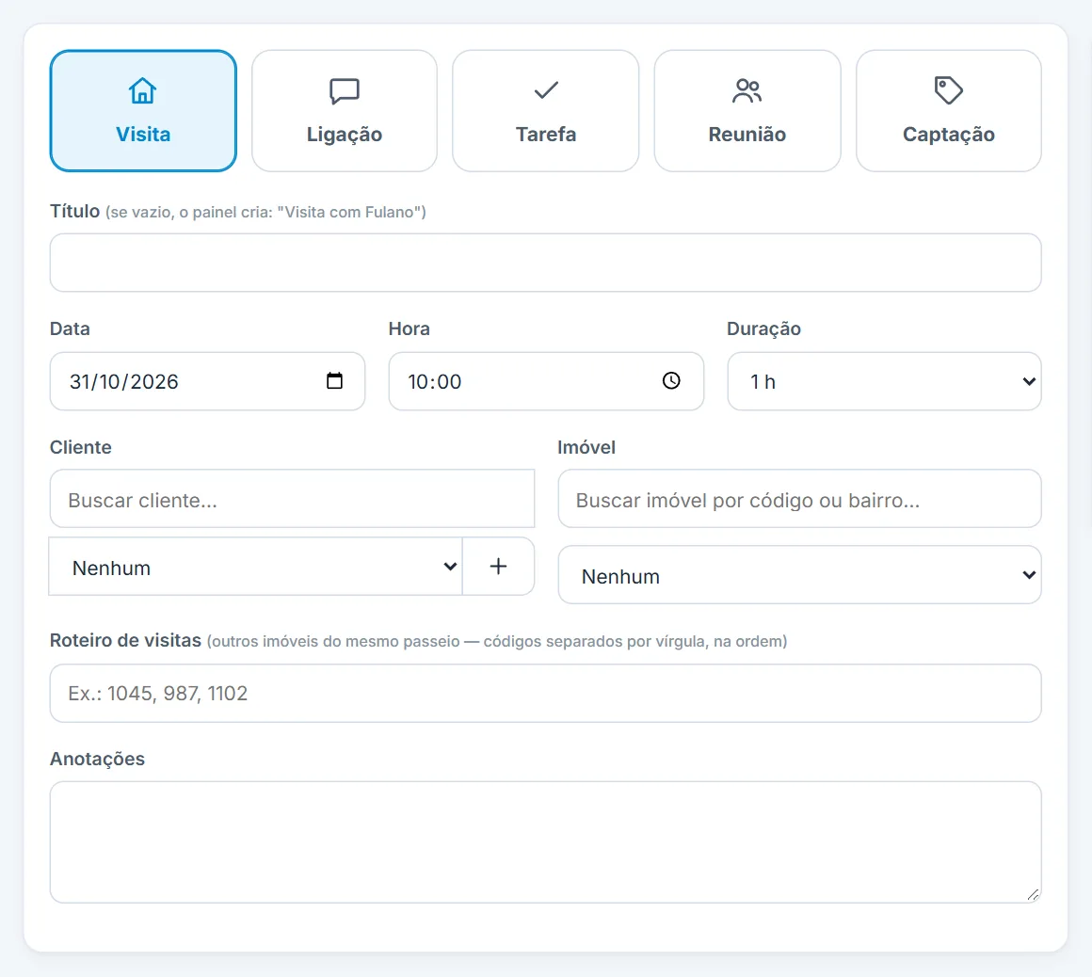Click inside the Anotações text area
The height and width of the screenshot is (977, 1092).
click(546, 841)
